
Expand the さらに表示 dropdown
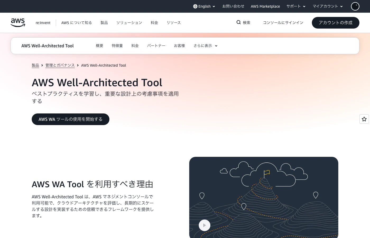205,46
